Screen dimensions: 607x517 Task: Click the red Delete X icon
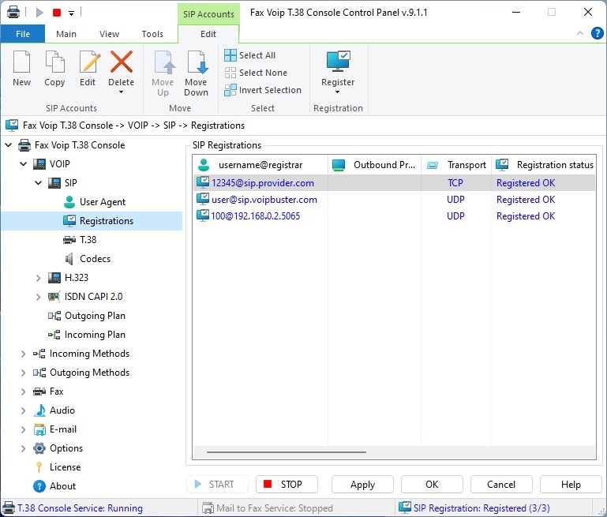[122, 62]
